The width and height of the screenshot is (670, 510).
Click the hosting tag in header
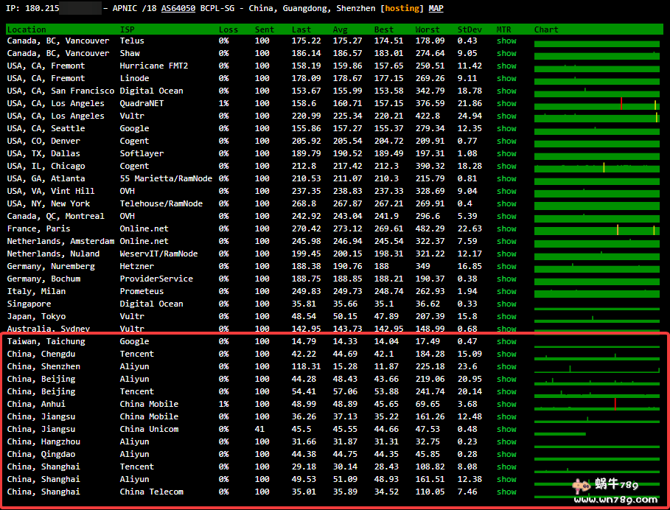pos(402,9)
